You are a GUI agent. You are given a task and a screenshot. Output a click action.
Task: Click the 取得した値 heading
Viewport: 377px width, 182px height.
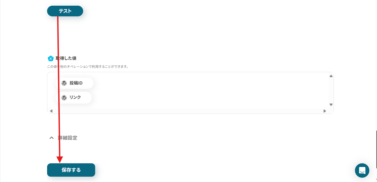[66, 58]
